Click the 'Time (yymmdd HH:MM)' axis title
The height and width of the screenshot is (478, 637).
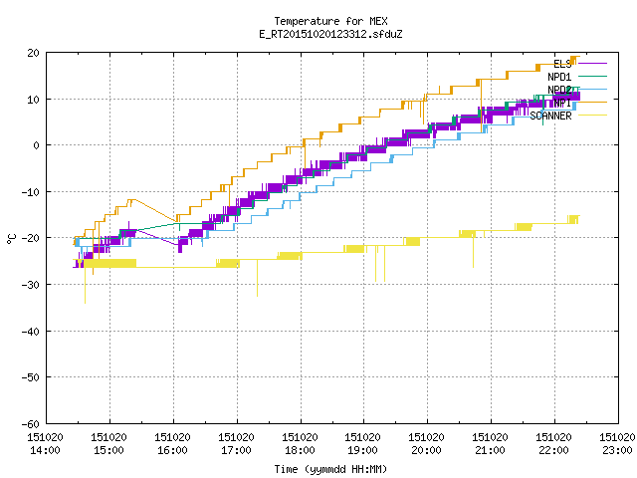click(330, 469)
